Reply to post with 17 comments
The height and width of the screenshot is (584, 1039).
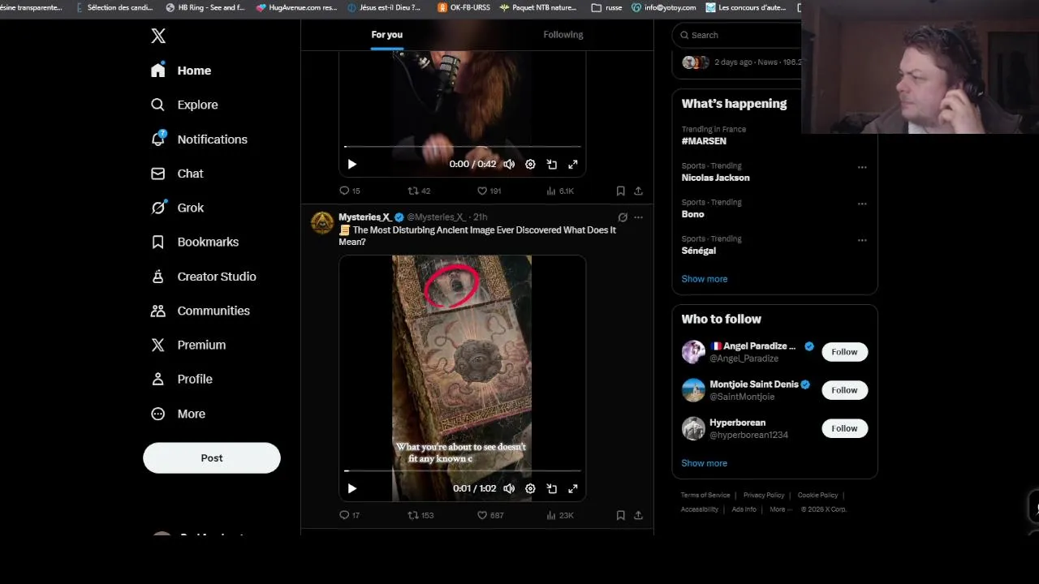pyautogui.click(x=349, y=515)
